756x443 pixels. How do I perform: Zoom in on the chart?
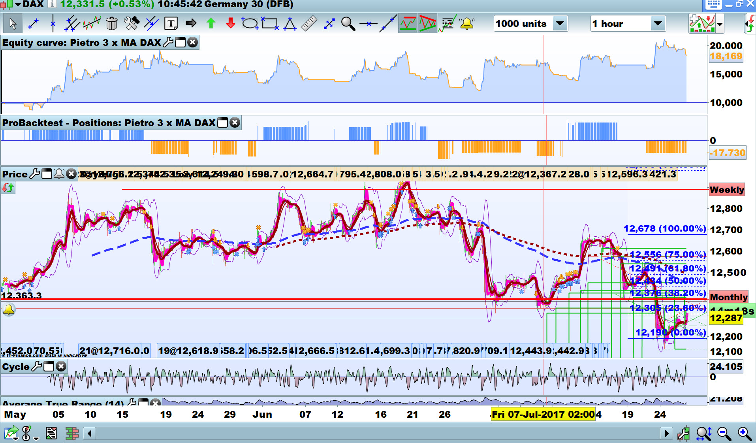point(745,434)
